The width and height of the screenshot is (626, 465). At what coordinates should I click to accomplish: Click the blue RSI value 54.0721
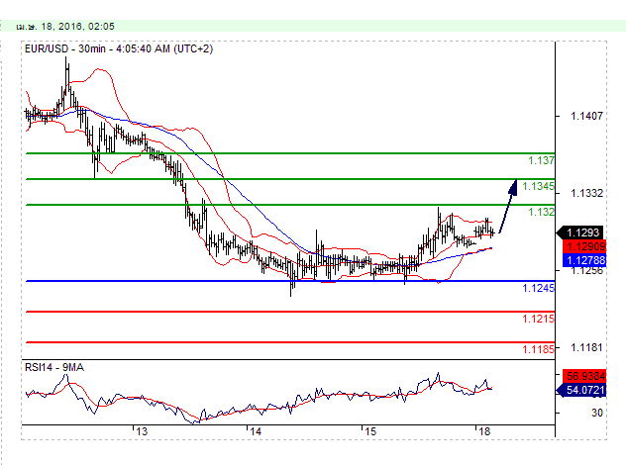pyautogui.click(x=581, y=390)
